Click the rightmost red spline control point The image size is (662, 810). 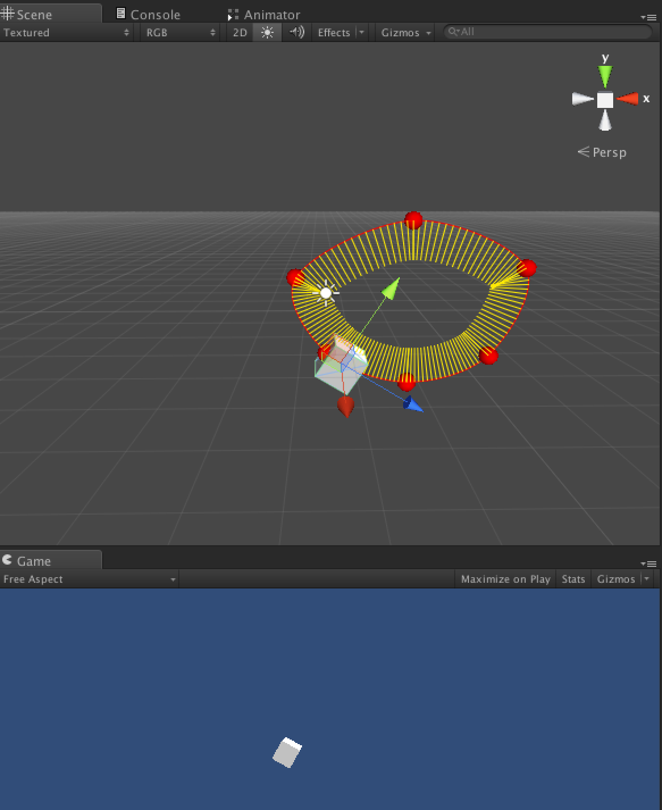click(527, 268)
